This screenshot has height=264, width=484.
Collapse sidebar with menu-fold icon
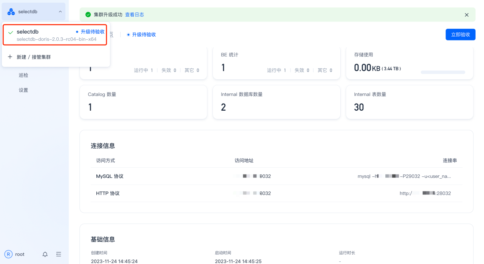tap(59, 254)
